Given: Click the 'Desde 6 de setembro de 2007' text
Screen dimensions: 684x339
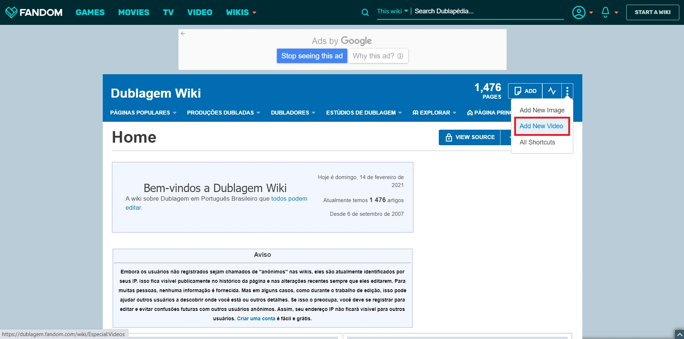Looking at the screenshot, I should (367, 214).
